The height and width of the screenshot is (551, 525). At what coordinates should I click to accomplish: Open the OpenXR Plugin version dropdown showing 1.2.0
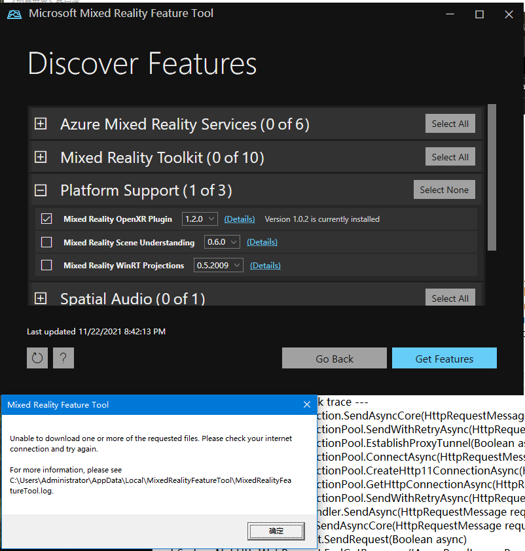(x=200, y=219)
